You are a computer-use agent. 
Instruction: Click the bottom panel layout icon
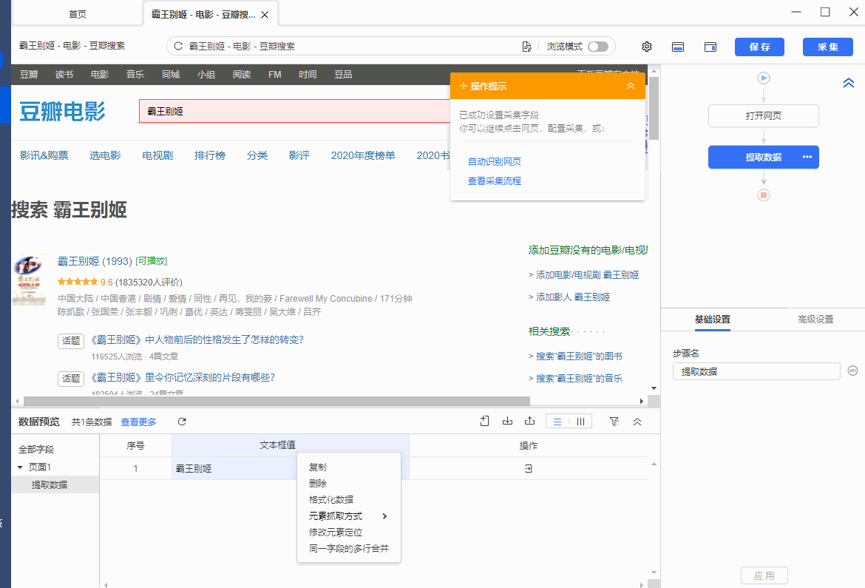pos(678,47)
